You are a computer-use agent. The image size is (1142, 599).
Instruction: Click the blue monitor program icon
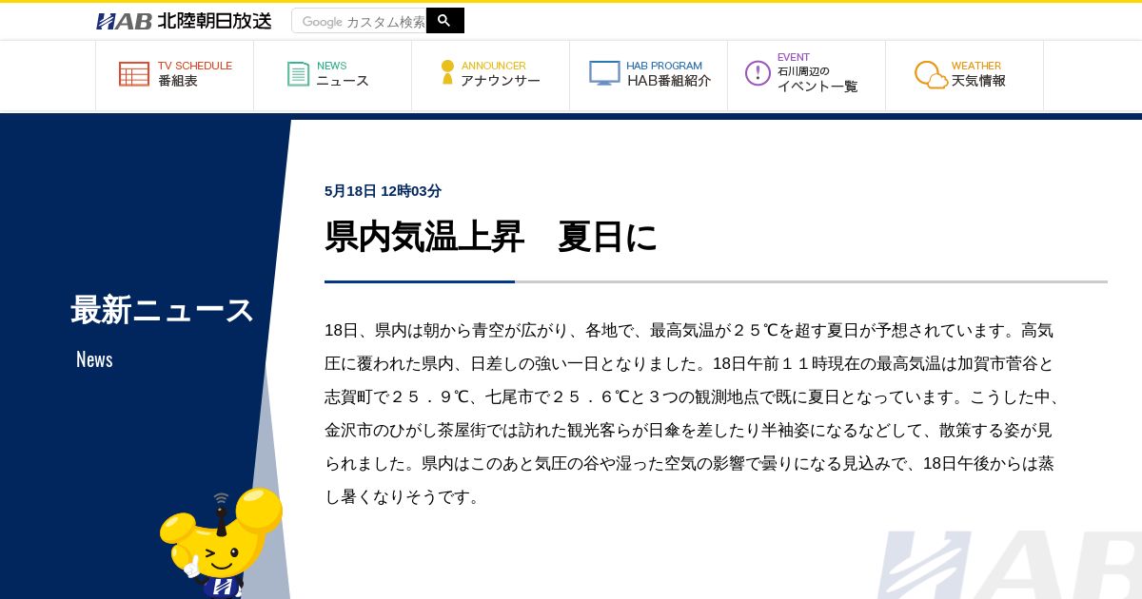pyautogui.click(x=604, y=73)
